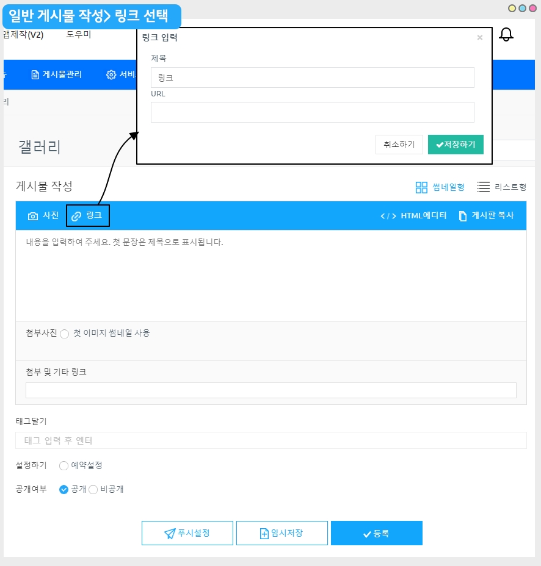The image size is (541, 566).
Task: Click 저장하기 button in link dialog
Action: [x=456, y=145]
